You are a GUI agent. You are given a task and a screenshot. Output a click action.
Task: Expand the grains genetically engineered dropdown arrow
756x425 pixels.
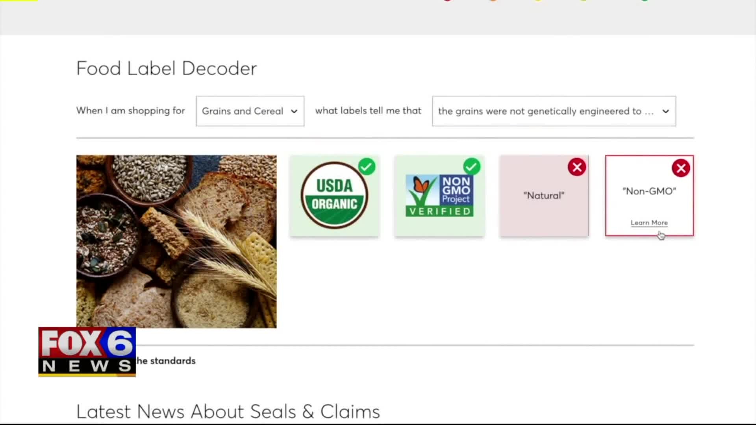(x=665, y=111)
